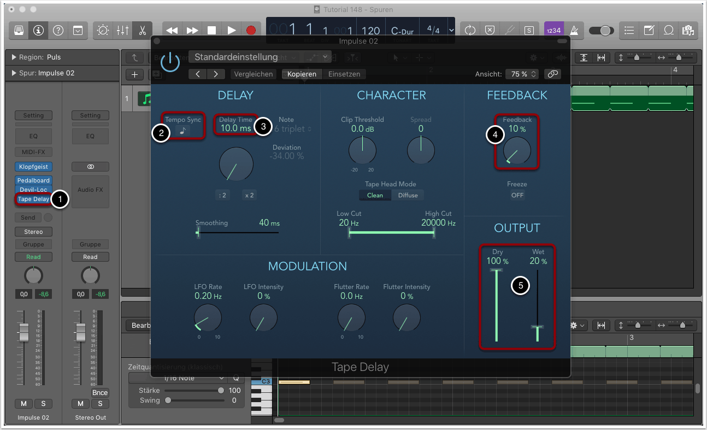Select the scissors Editors icon
The height and width of the screenshot is (430, 707).
click(x=142, y=31)
